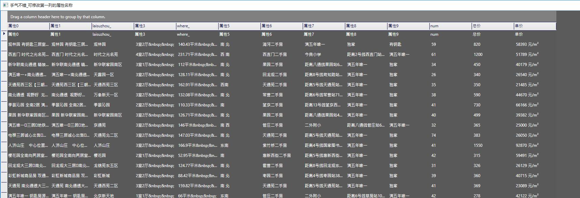Sort by the 总价 column header

493,26
